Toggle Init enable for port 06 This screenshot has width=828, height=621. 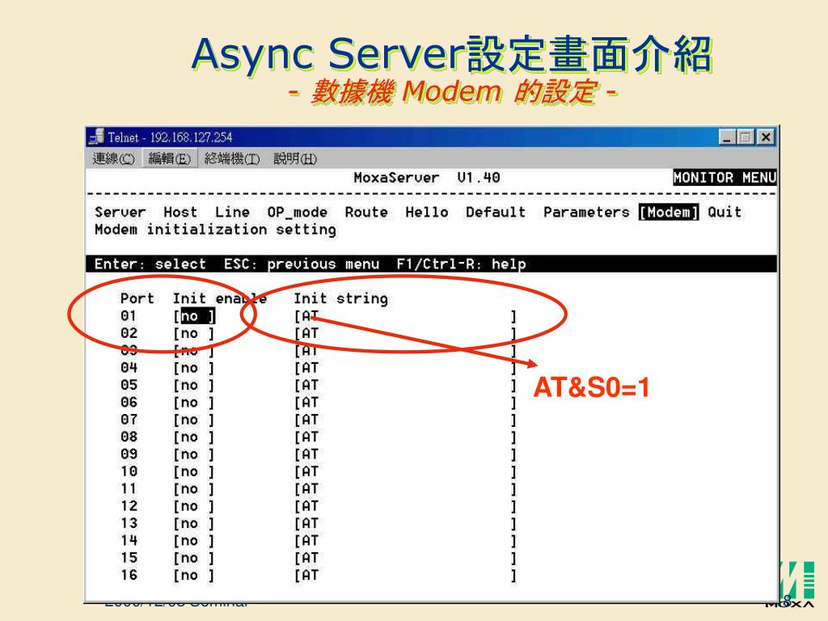(x=194, y=403)
